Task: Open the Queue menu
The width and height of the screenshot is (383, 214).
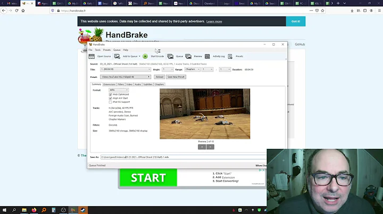Action: (116, 50)
